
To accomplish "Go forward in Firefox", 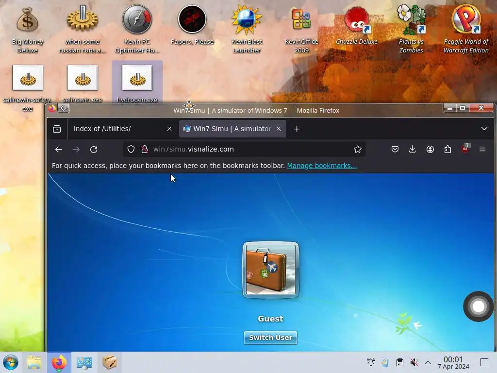I will (76, 150).
